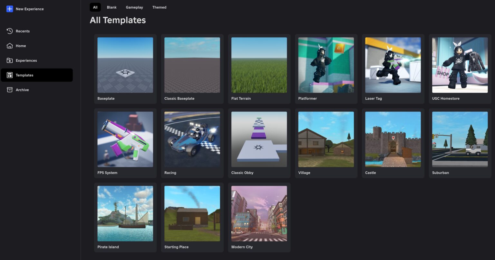Select the UGC Homestore template
This screenshot has height=260, width=495.
(x=460, y=65)
